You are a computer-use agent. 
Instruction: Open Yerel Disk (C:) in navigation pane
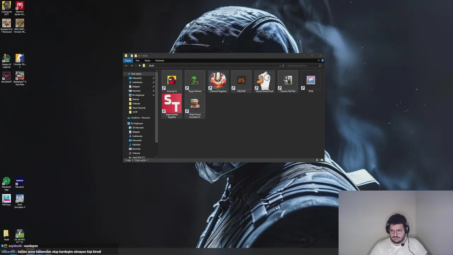139,157
